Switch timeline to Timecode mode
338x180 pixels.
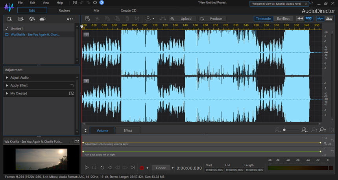[x=263, y=19]
